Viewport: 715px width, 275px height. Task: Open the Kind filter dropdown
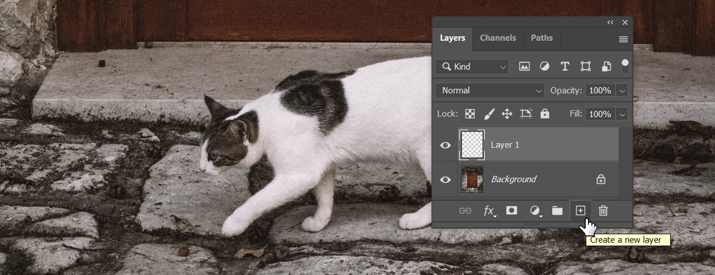472,66
